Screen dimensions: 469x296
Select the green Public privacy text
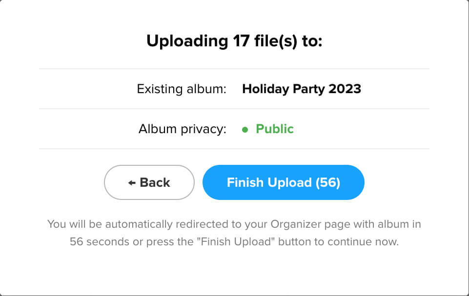[275, 129]
